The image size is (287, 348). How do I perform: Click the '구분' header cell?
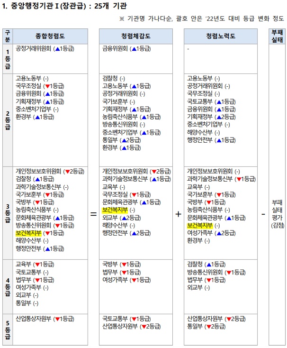(x=8, y=36)
